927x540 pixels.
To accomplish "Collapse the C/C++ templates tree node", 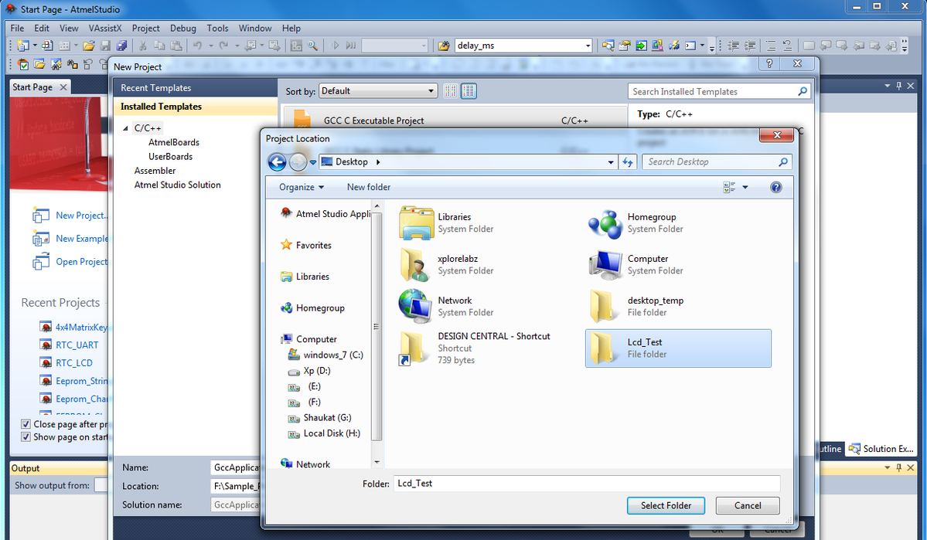I will [125, 128].
